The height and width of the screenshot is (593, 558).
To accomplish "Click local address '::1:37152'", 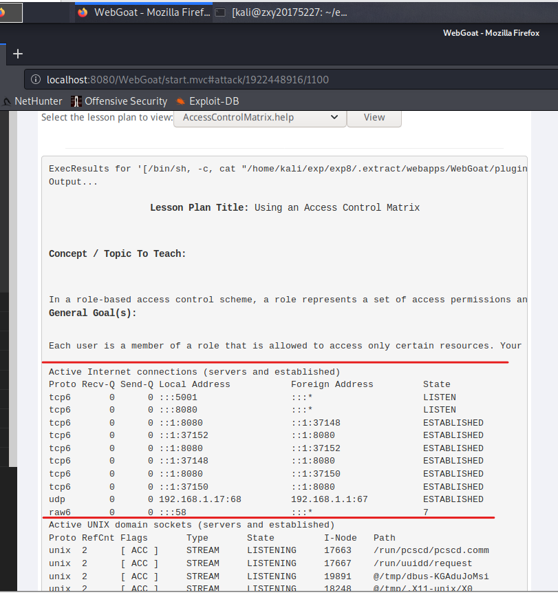I will click(184, 435).
